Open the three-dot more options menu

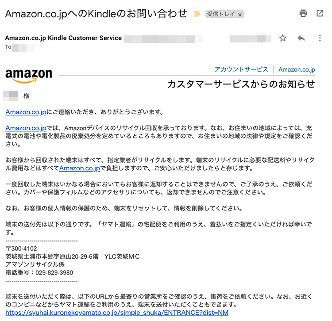coord(320,38)
